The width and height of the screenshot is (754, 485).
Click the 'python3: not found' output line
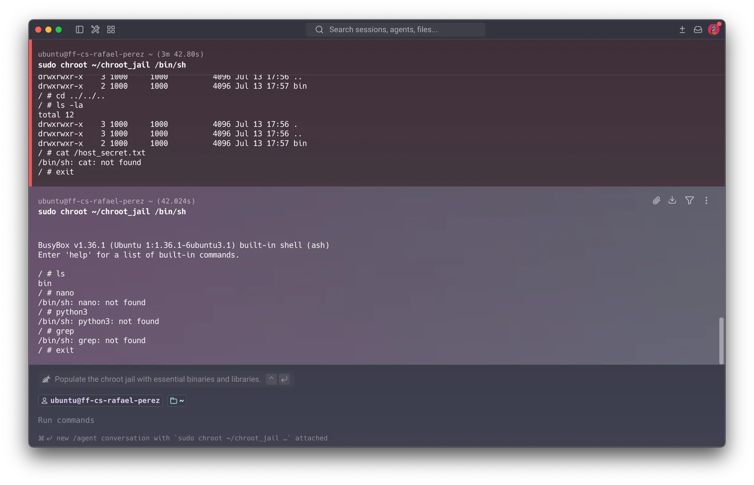click(98, 321)
